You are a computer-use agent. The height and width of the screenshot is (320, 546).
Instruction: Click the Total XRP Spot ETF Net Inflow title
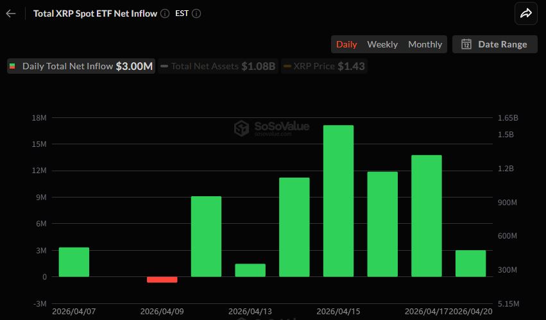coord(95,13)
